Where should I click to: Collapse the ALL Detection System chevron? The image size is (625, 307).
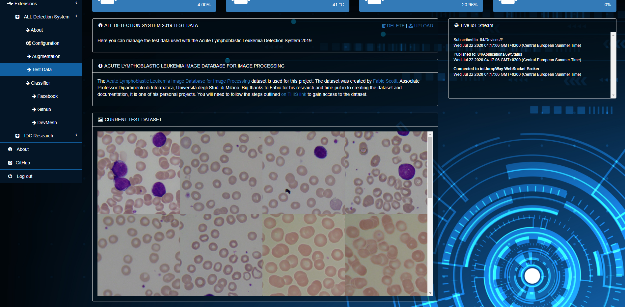[x=76, y=16]
